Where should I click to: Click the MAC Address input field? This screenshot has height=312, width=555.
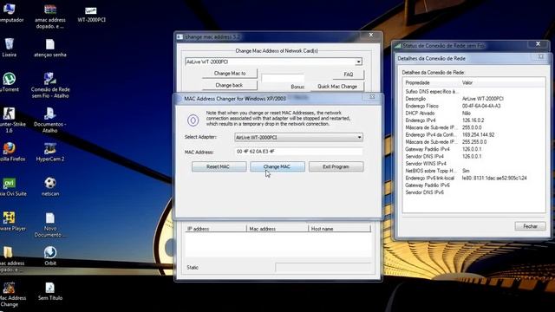click(298, 152)
